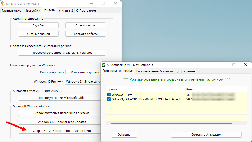The width and height of the screenshot is (252, 142).
Task: Open О Программе tab in KMSAuto Lite
Action: click(x=86, y=10)
